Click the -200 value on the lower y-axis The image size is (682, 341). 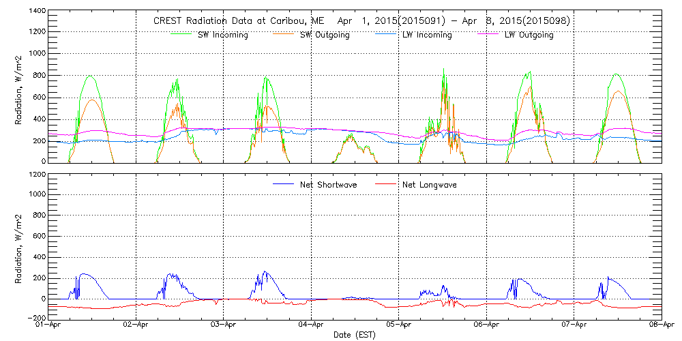(35, 318)
